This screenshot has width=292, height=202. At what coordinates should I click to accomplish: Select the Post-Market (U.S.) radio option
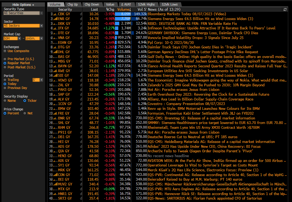point(5,67)
